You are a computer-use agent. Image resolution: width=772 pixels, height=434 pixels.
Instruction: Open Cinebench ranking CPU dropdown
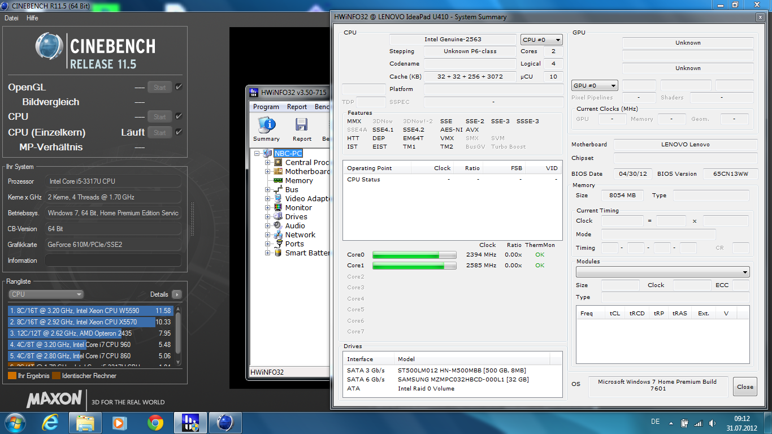tap(46, 294)
